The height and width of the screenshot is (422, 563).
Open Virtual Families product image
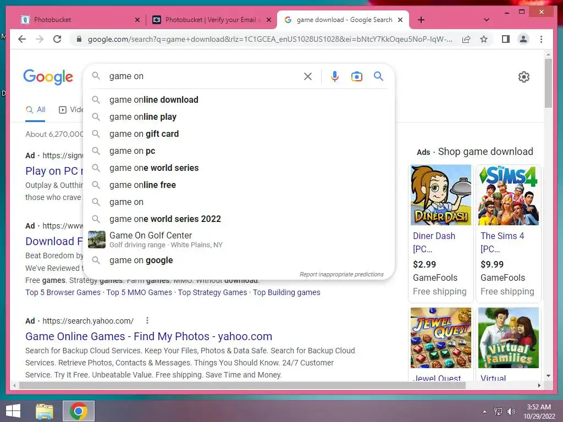point(509,338)
